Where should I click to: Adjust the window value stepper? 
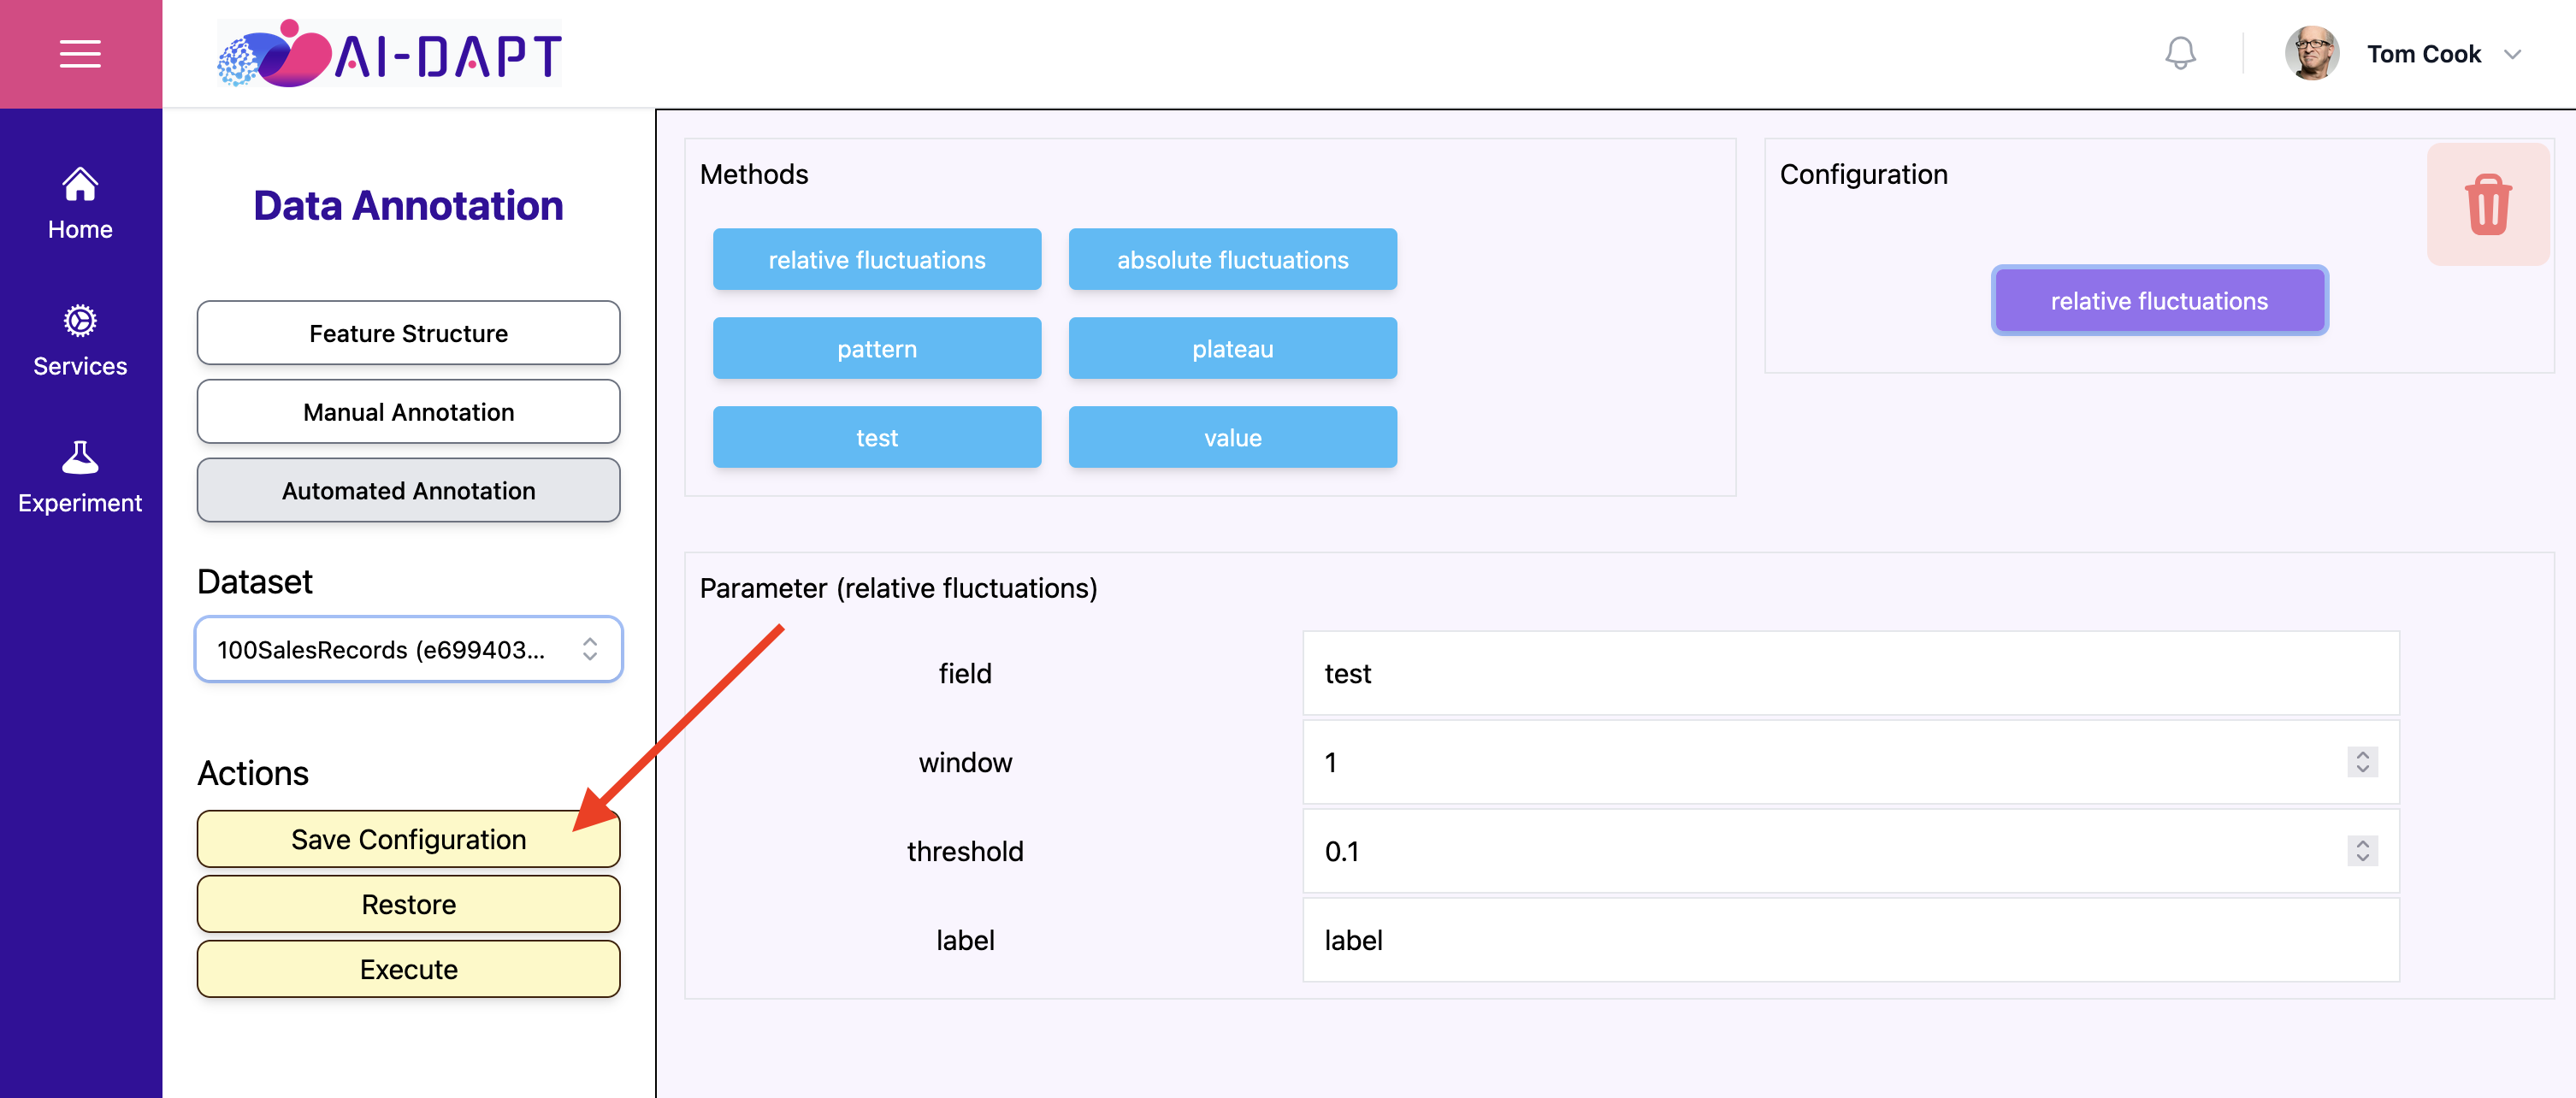click(x=2362, y=762)
